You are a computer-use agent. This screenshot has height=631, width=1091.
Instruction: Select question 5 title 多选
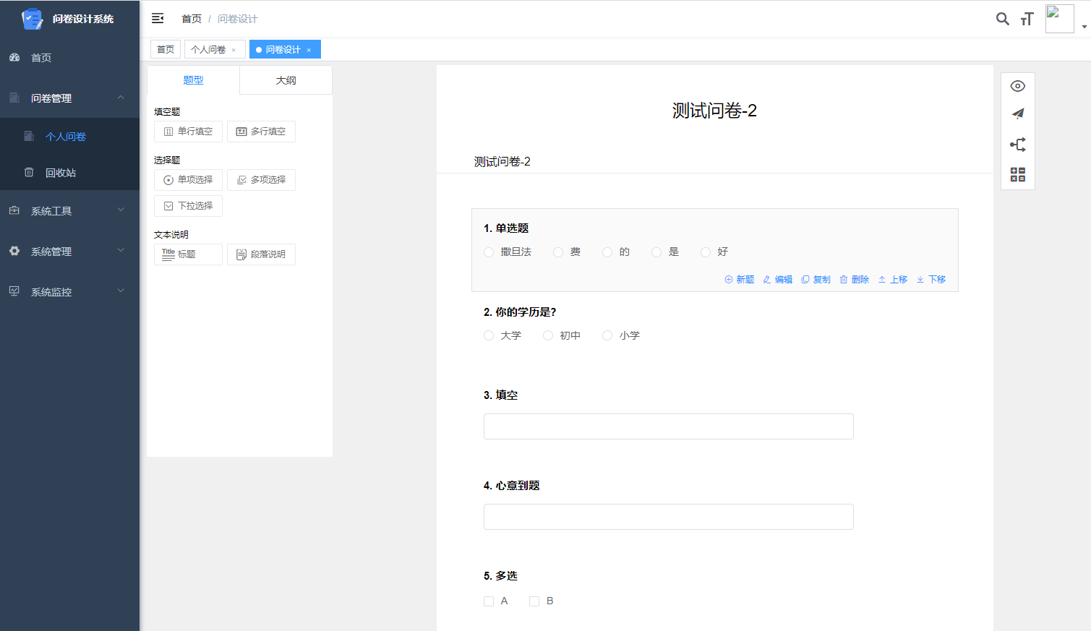click(500, 576)
